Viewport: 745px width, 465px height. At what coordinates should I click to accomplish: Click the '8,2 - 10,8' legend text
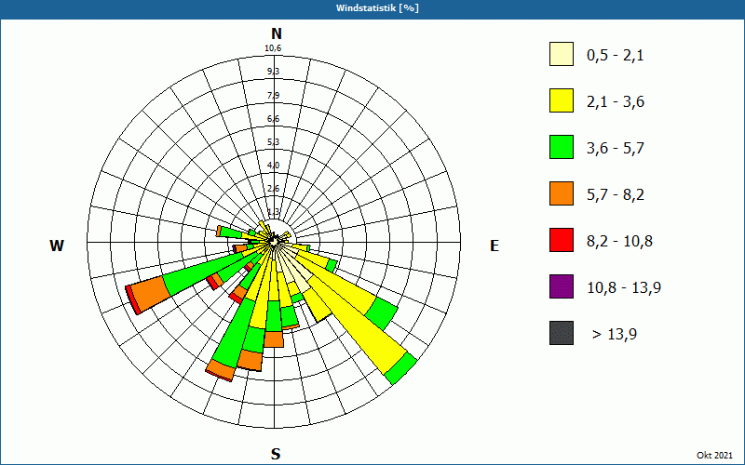click(x=619, y=242)
